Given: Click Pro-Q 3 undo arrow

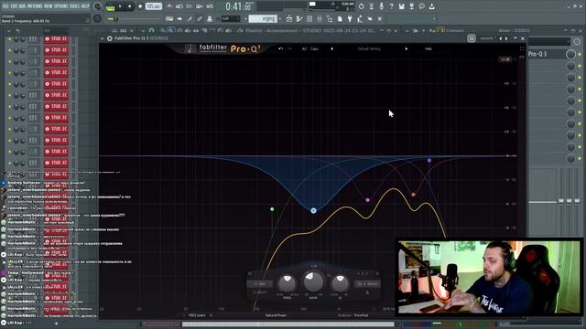Looking at the screenshot, I should [281, 48].
